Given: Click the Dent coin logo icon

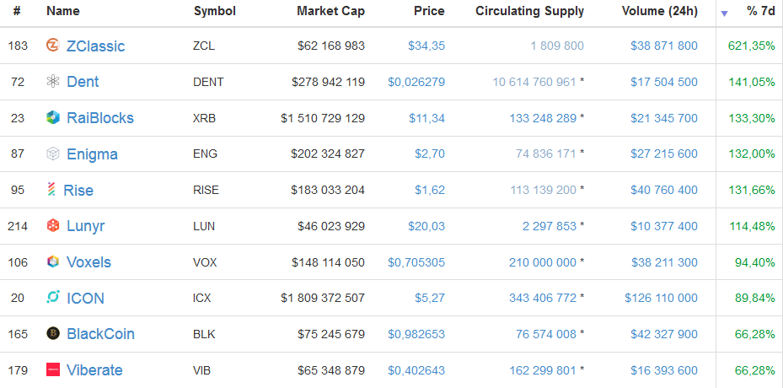Looking at the screenshot, I should point(52,82).
